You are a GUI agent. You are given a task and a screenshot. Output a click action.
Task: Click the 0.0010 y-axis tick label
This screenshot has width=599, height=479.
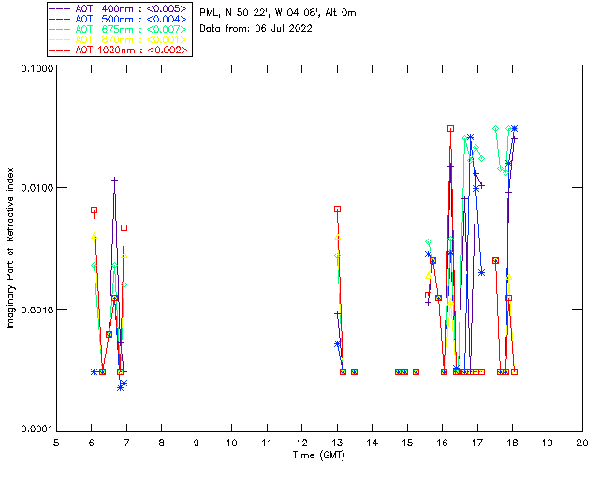(36, 310)
